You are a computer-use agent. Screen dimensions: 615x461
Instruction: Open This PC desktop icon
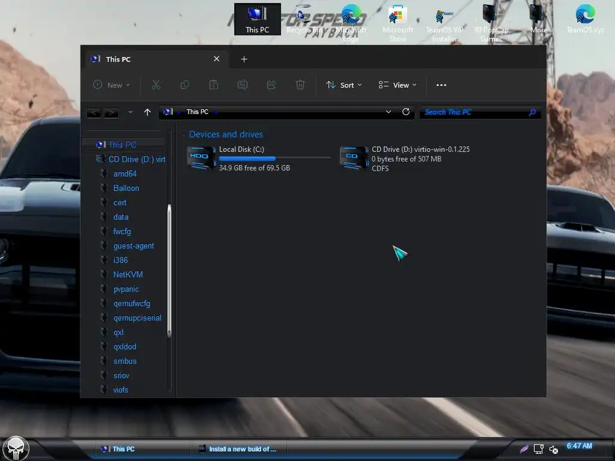point(257,19)
